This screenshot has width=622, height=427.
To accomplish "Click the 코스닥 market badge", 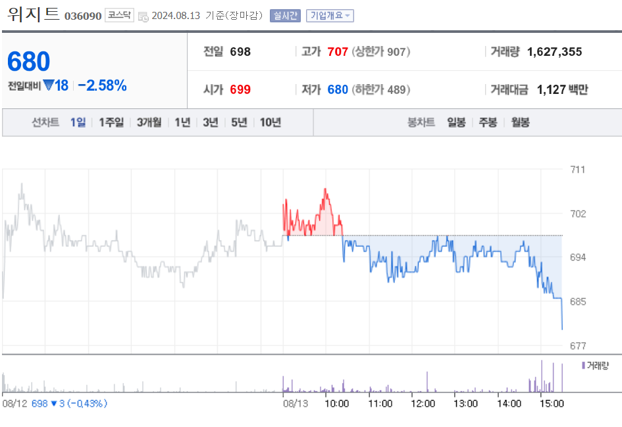I will (x=119, y=15).
